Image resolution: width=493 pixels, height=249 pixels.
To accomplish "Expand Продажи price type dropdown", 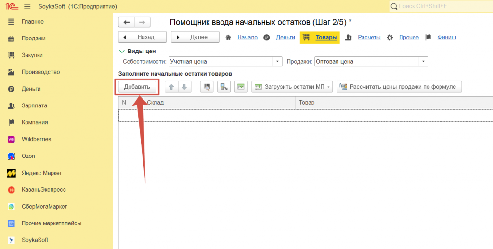I will click(423, 62).
